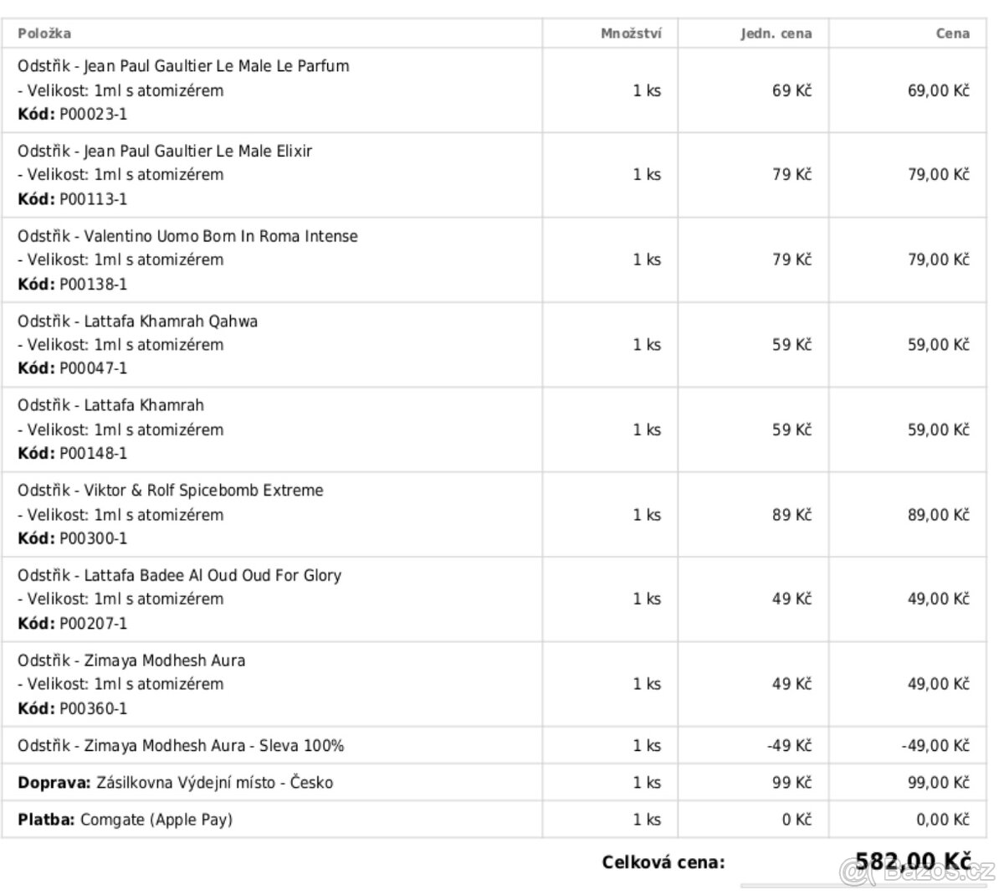The width and height of the screenshot is (1004, 895).
Task: Select Lattafa Badee Al Oud Oud For Glory
Action: click(179, 575)
